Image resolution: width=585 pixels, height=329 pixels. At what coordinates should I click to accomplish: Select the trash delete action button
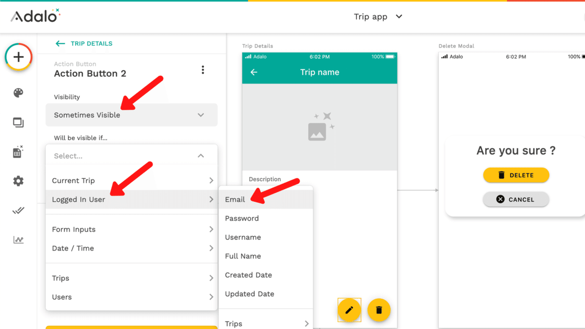click(x=379, y=310)
